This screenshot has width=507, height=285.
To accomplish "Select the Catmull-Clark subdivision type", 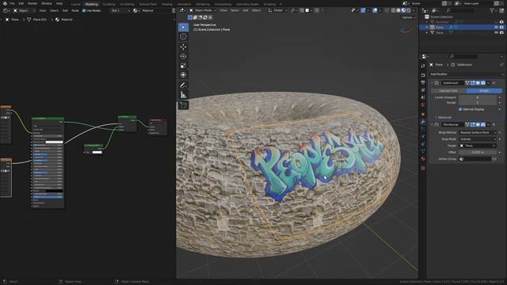I will [x=448, y=91].
